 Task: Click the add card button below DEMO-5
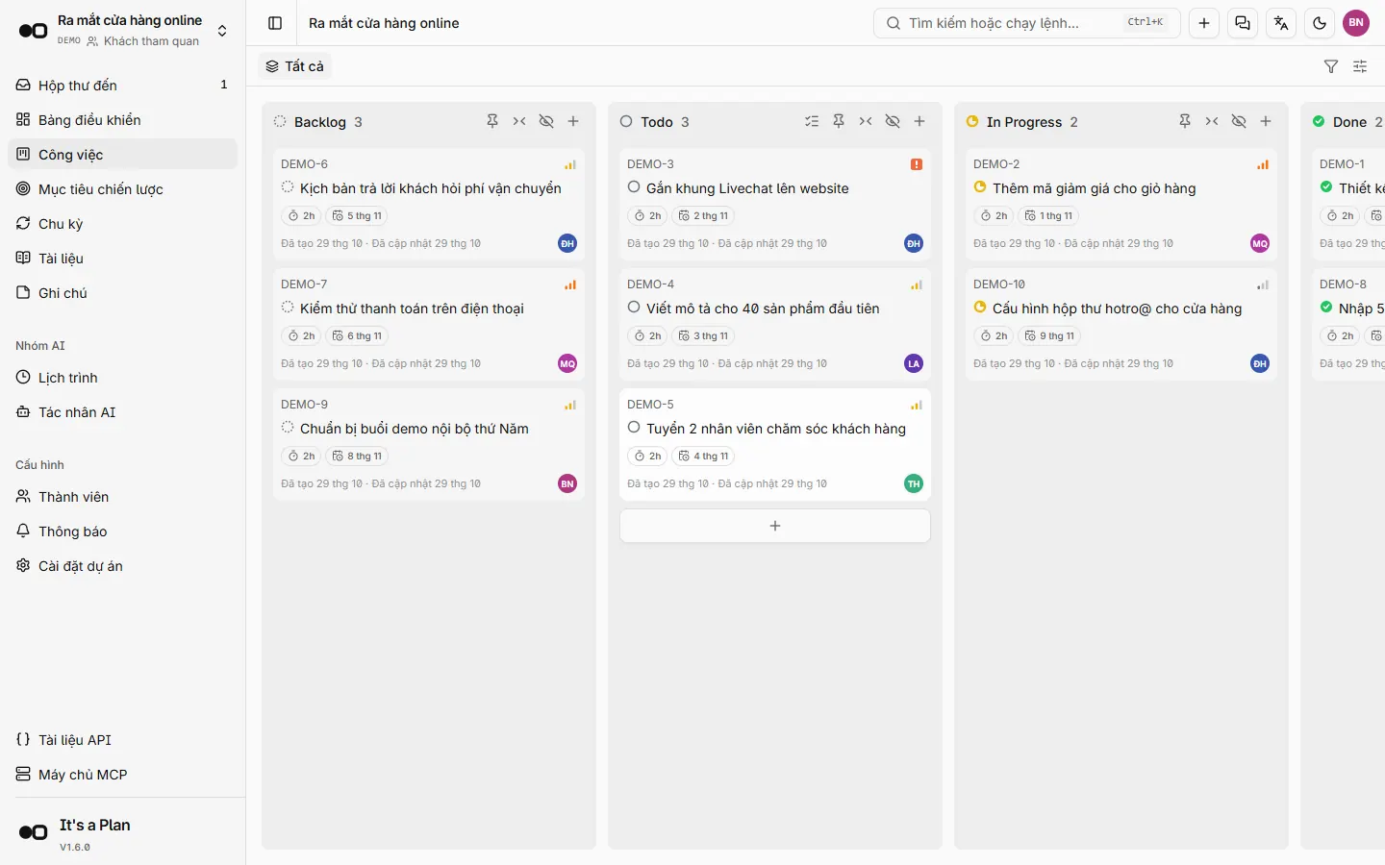pyautogui.click(x=775, y=526)
